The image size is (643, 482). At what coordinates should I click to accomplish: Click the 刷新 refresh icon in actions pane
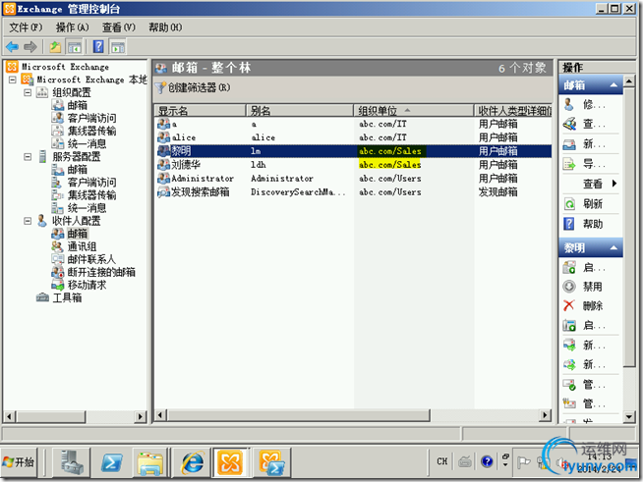coord(569,204)
